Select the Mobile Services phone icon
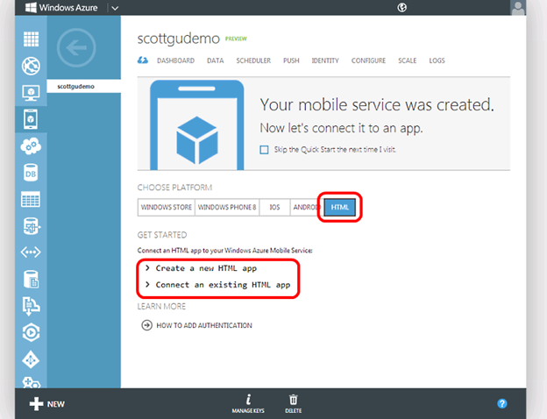547x419 pixels. (31, 119)
